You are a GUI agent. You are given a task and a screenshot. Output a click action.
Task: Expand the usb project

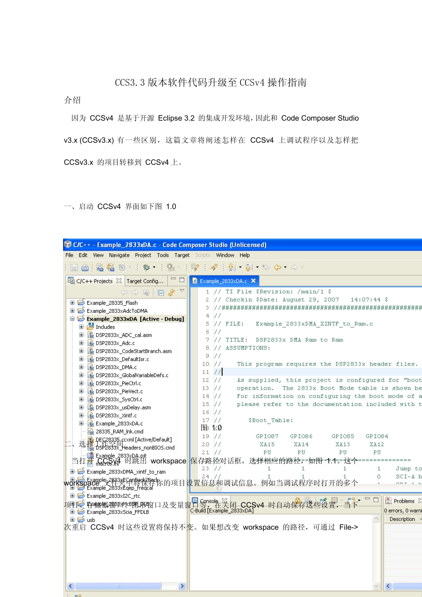pos(72,520)
